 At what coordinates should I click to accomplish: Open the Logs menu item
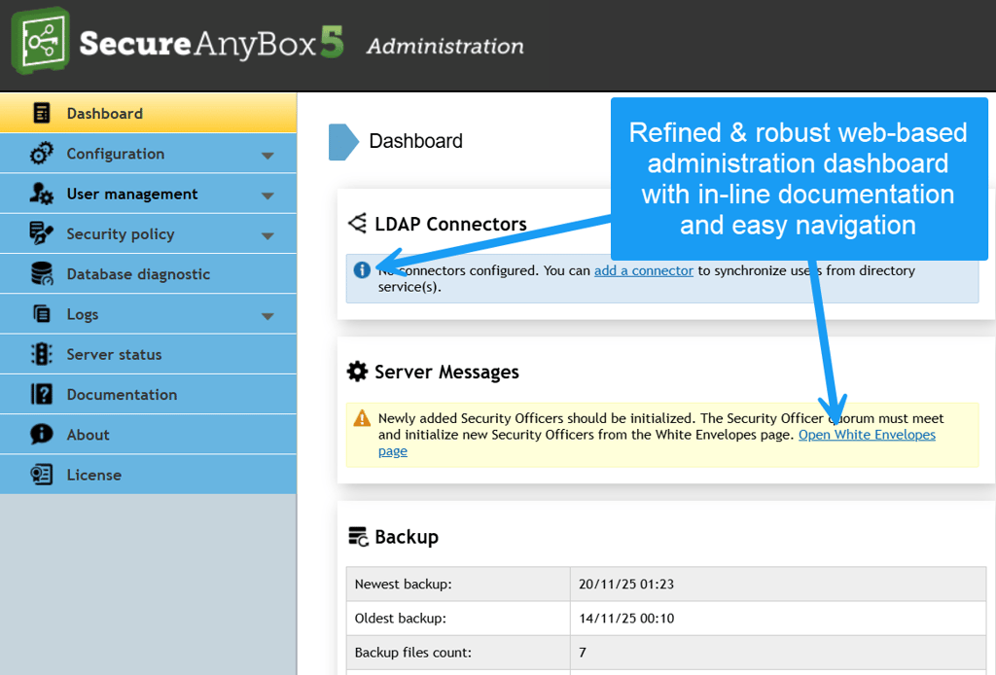coord(148,314)
